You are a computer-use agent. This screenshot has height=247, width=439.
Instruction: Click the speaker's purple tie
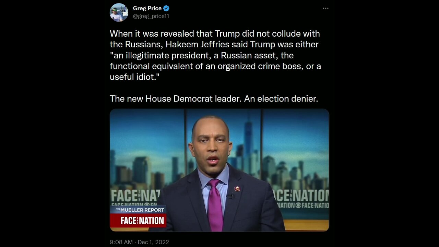(215, 206)
